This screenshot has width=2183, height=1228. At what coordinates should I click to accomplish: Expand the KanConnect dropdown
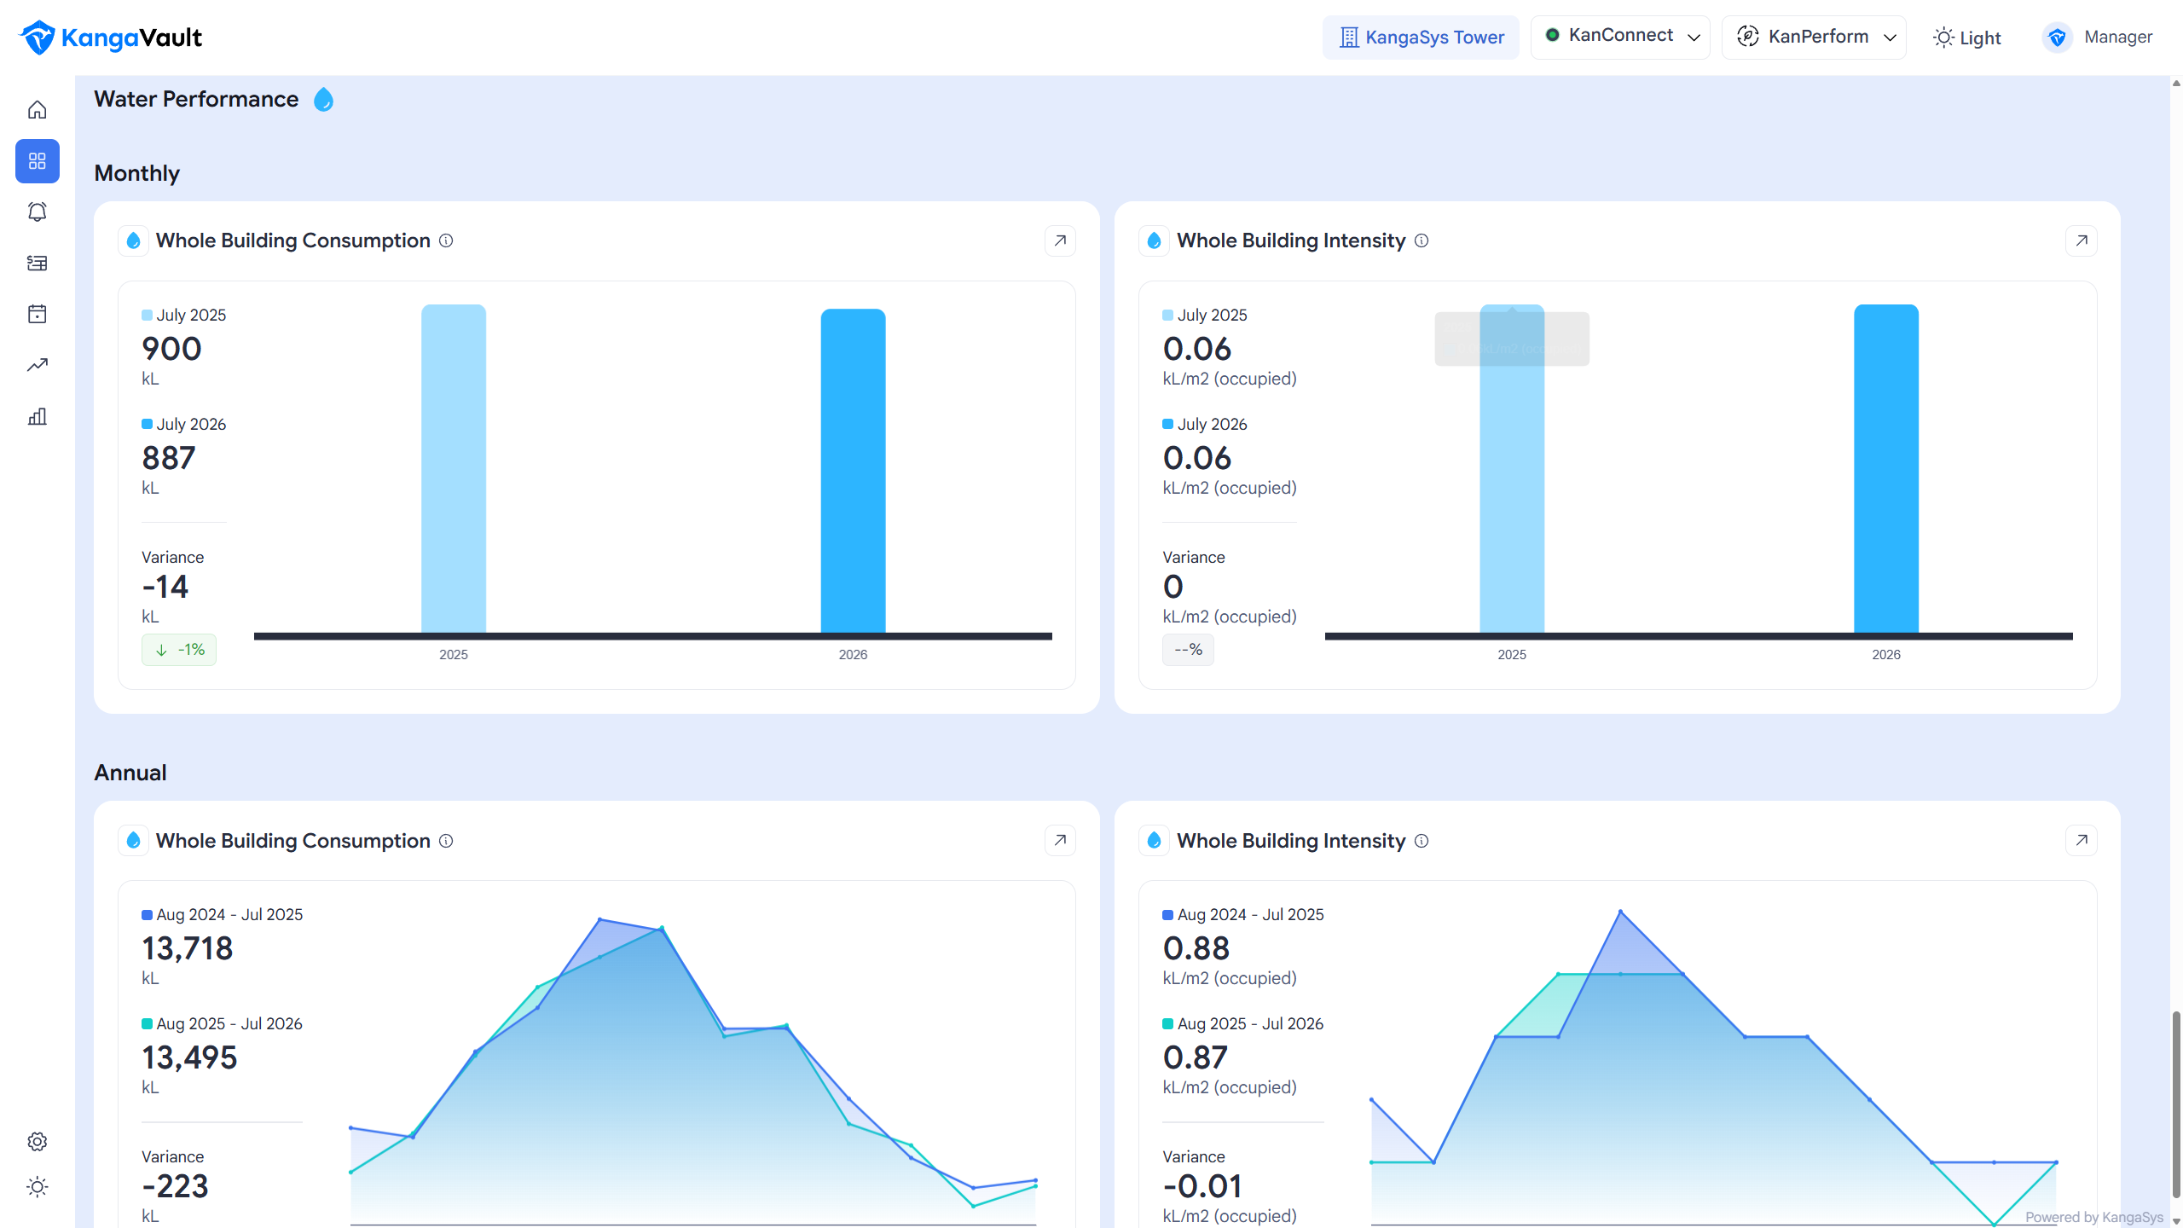1620,37
